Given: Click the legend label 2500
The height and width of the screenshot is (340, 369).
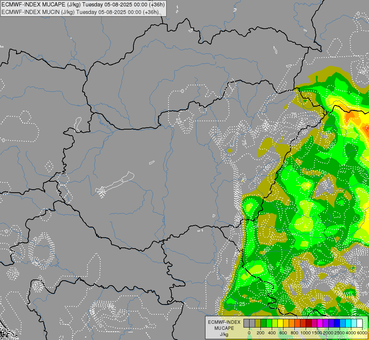Looking at the screenshot, I should [x=340, y=333].
